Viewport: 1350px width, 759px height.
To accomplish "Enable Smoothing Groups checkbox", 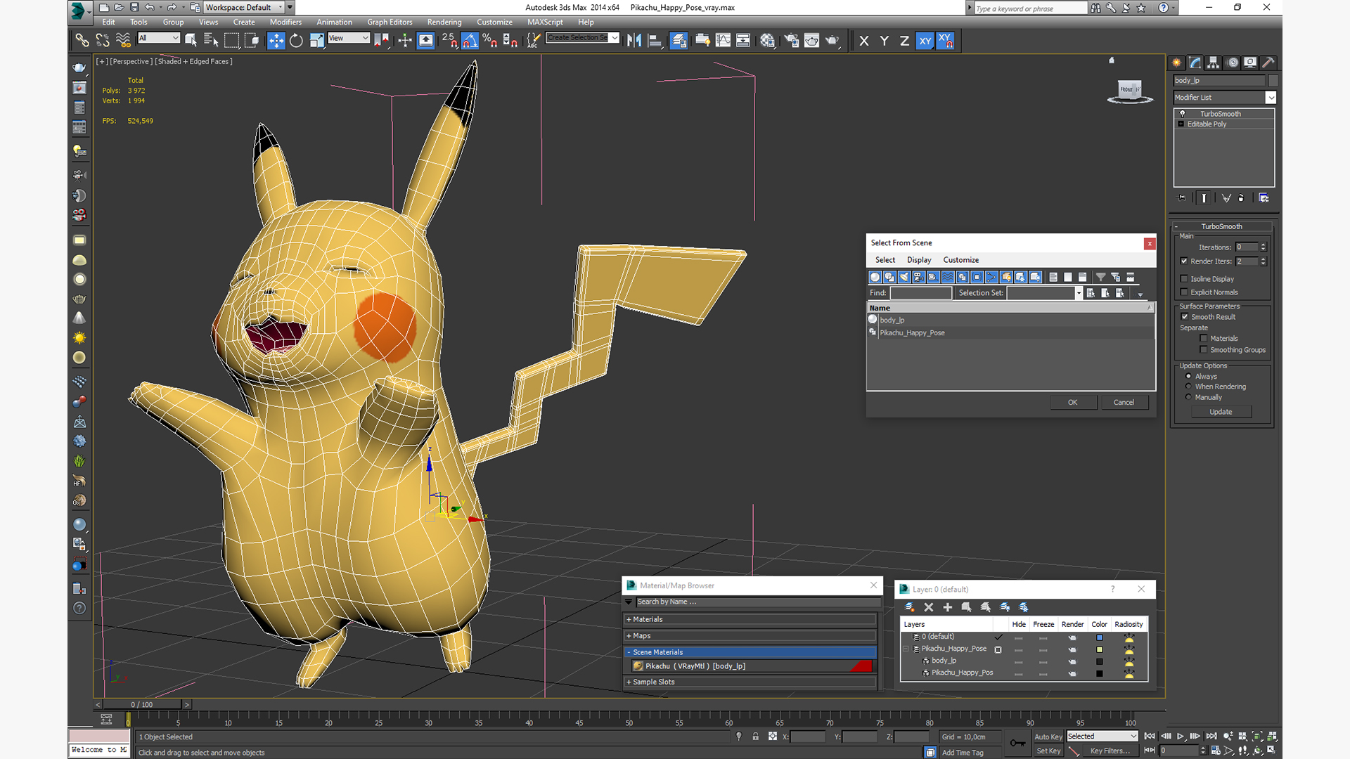I will 1204,349.
